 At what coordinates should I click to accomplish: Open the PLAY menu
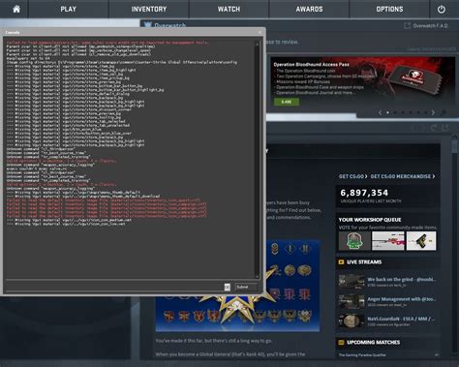tap(69, 9)
